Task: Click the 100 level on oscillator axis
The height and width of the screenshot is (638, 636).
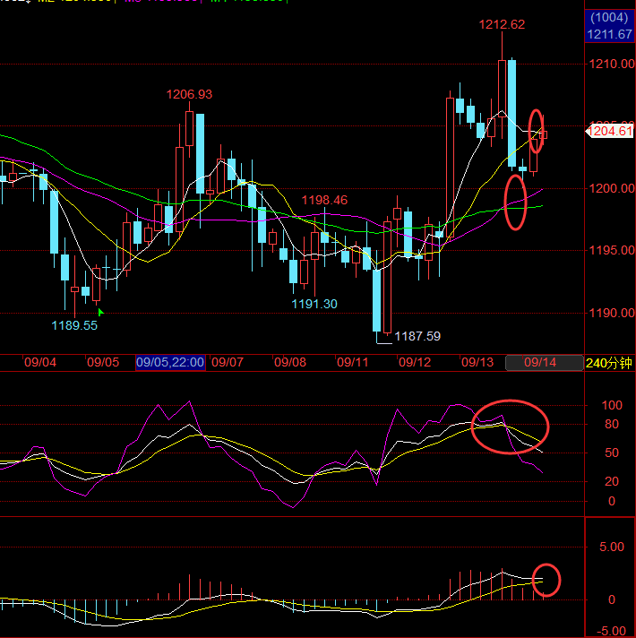Action: point(612,405)
